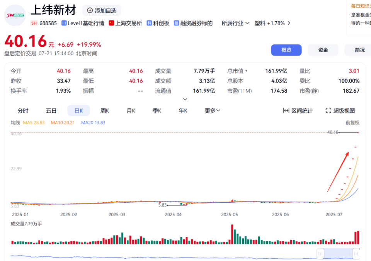Select the 周K chart period

[105, 111]
